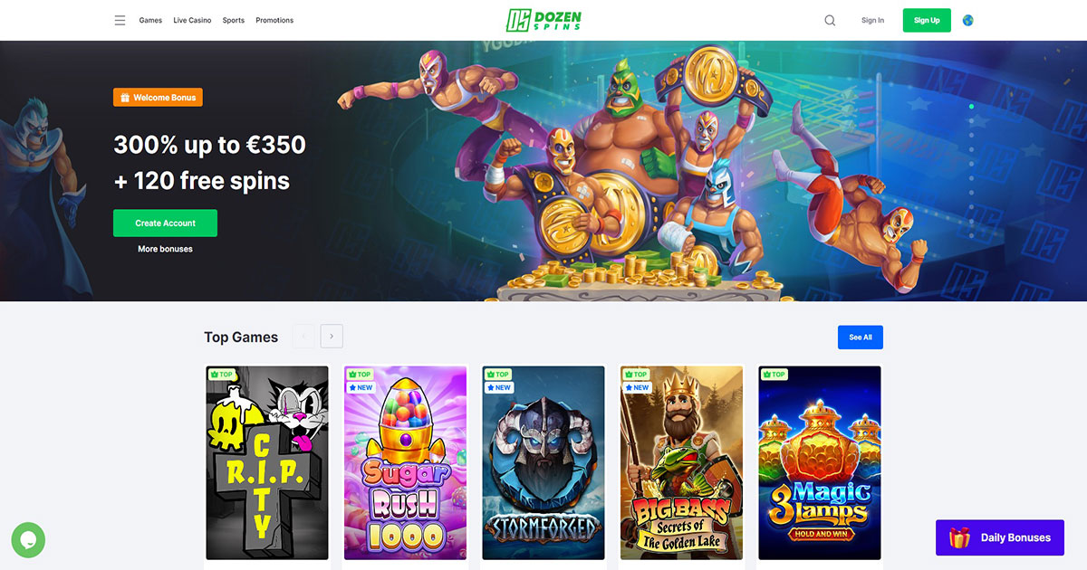Show previous Top Games with left arrow
The image size is (1087, 570).
coord(303,337)
